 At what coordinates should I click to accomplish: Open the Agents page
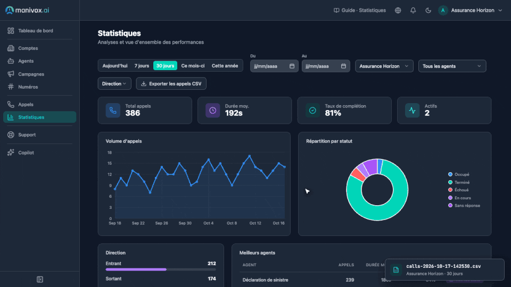[39, 61]
